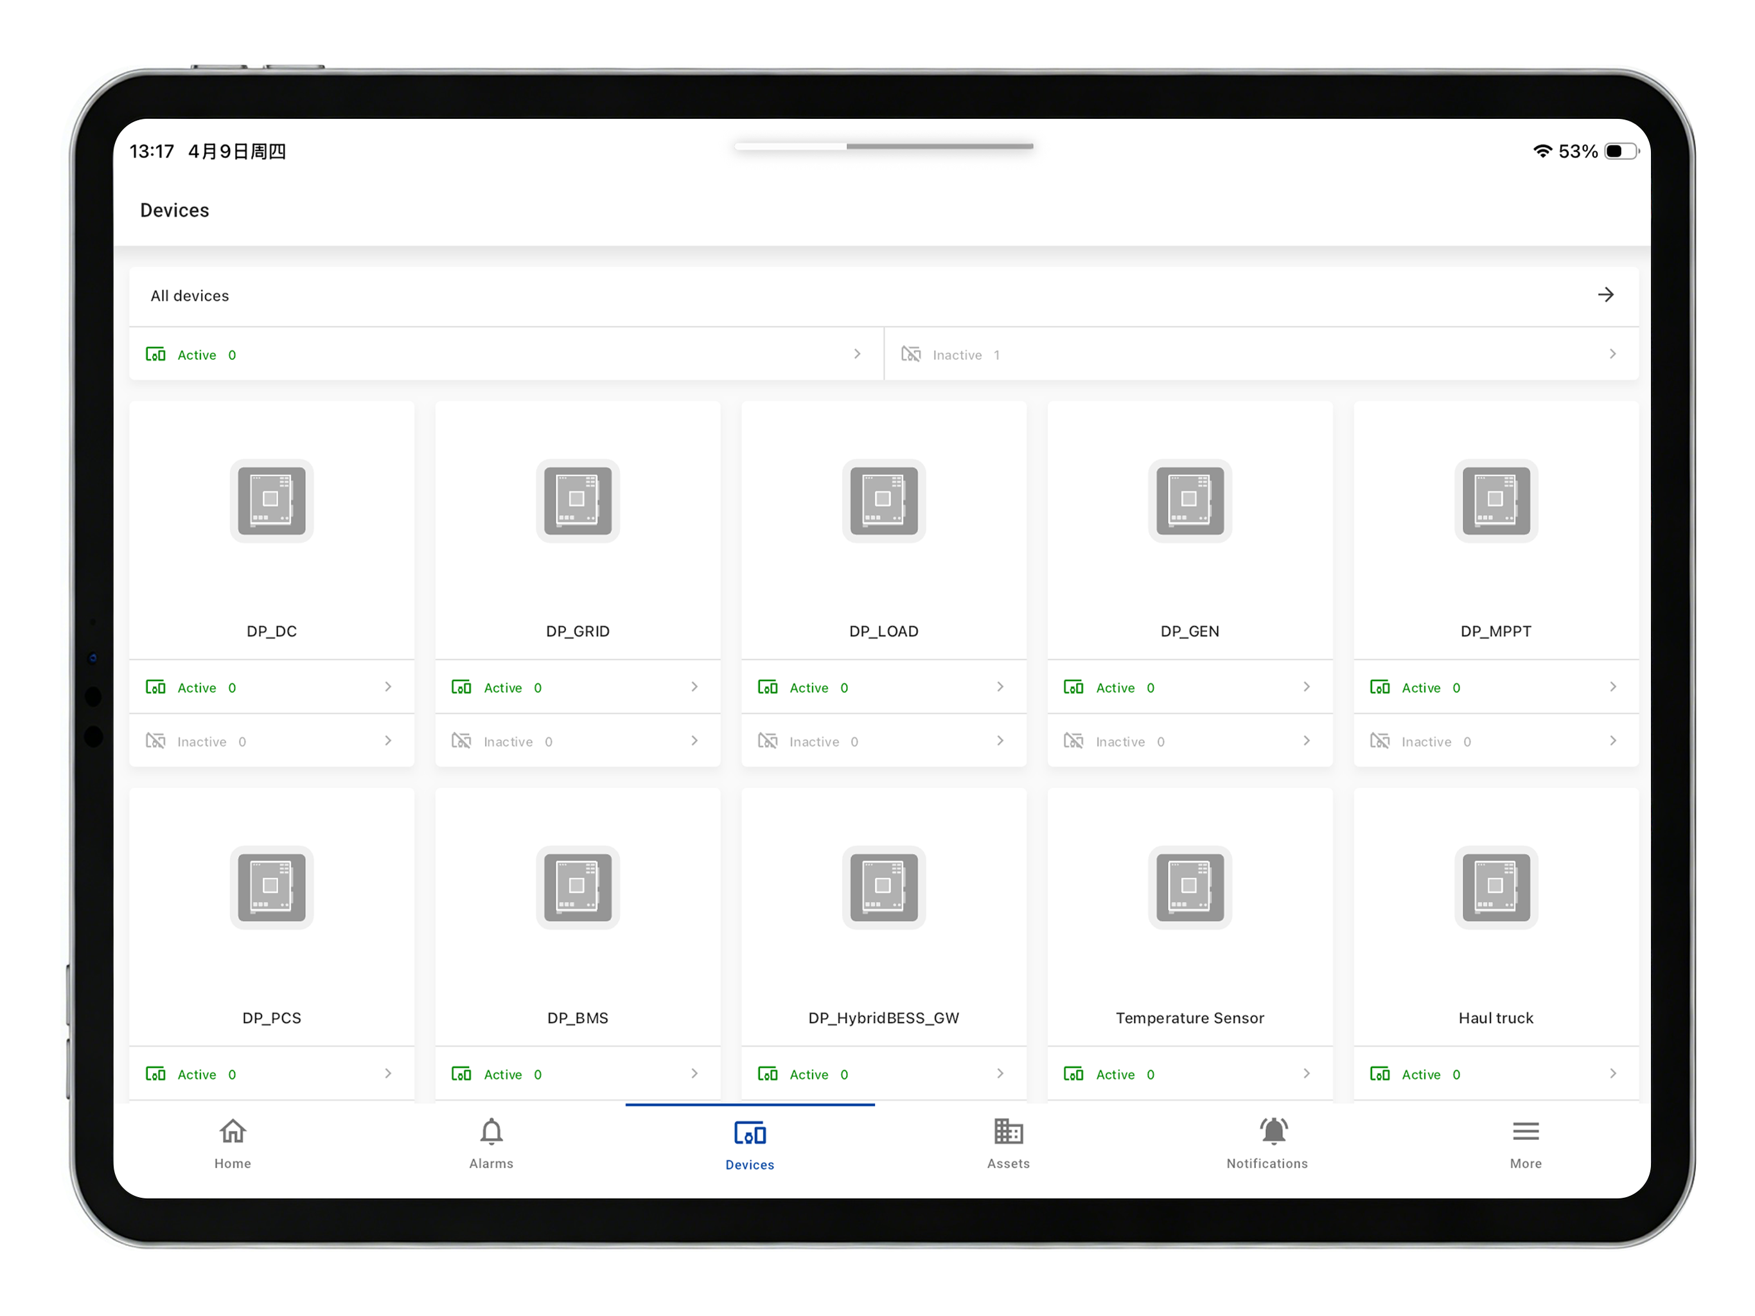The image size is (1755, 1316).
Task: Open the Assets tab
Action: (x=1009, y=1144)
